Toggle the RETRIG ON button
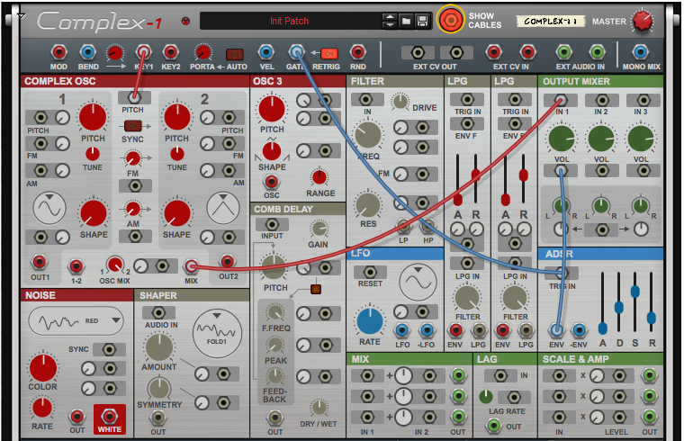 point(329,54)
